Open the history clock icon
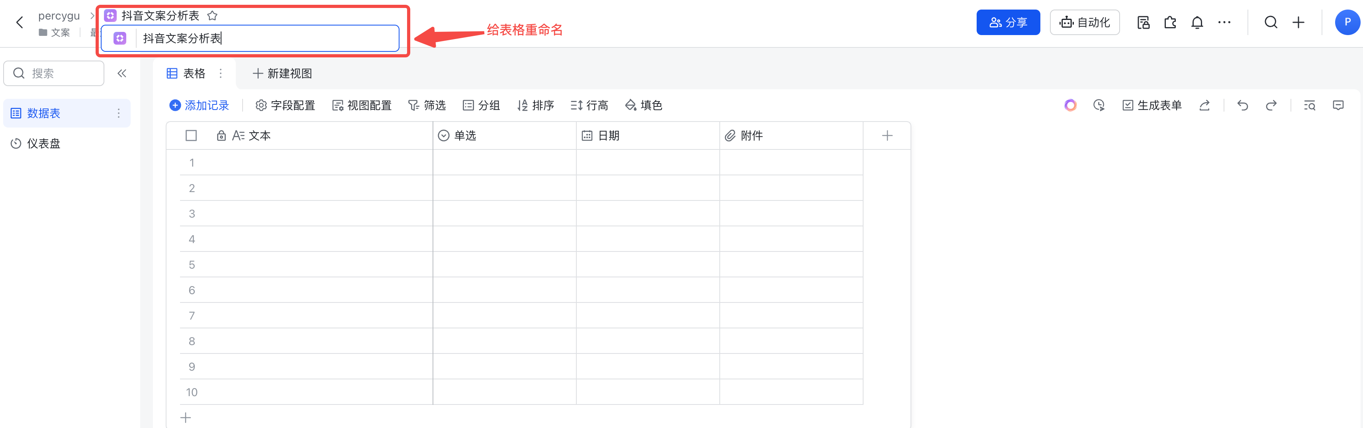 (1099, 106)
